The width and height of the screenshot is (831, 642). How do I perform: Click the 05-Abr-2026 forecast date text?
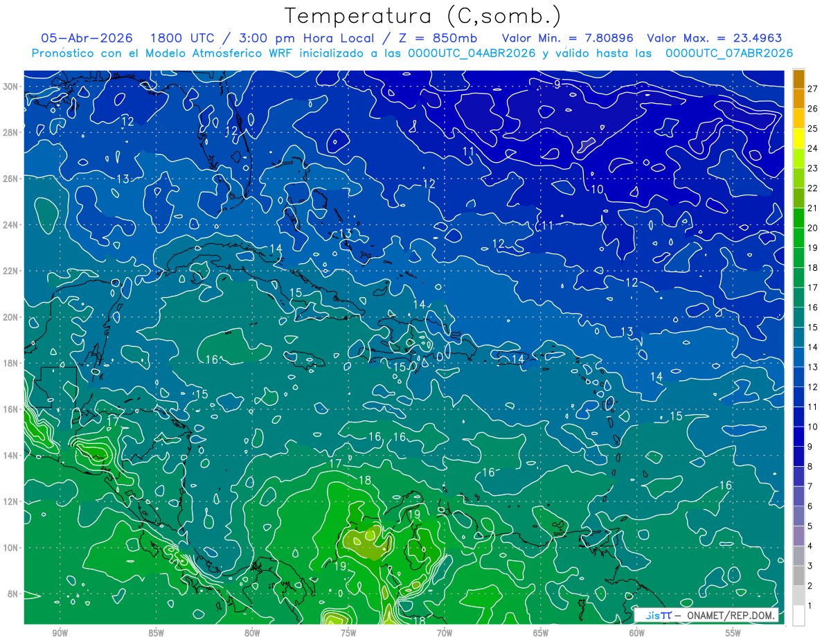(x=87, y=38)
